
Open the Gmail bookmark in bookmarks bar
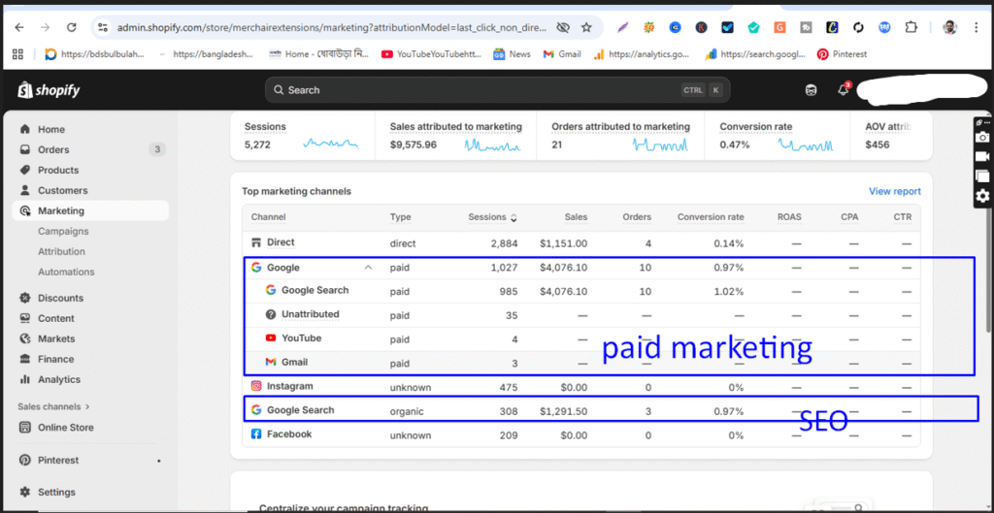click(561, 54)
